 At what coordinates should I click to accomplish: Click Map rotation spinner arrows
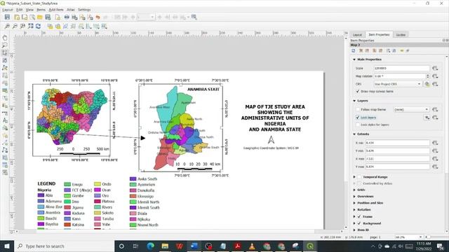428,76
